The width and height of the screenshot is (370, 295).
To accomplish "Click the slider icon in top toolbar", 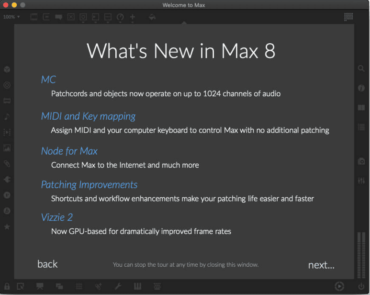I will (x=108, y=17).
